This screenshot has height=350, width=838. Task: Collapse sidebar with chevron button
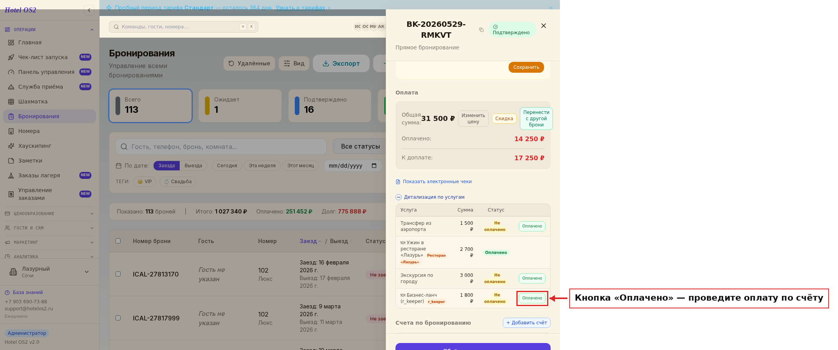coord(89,10)
